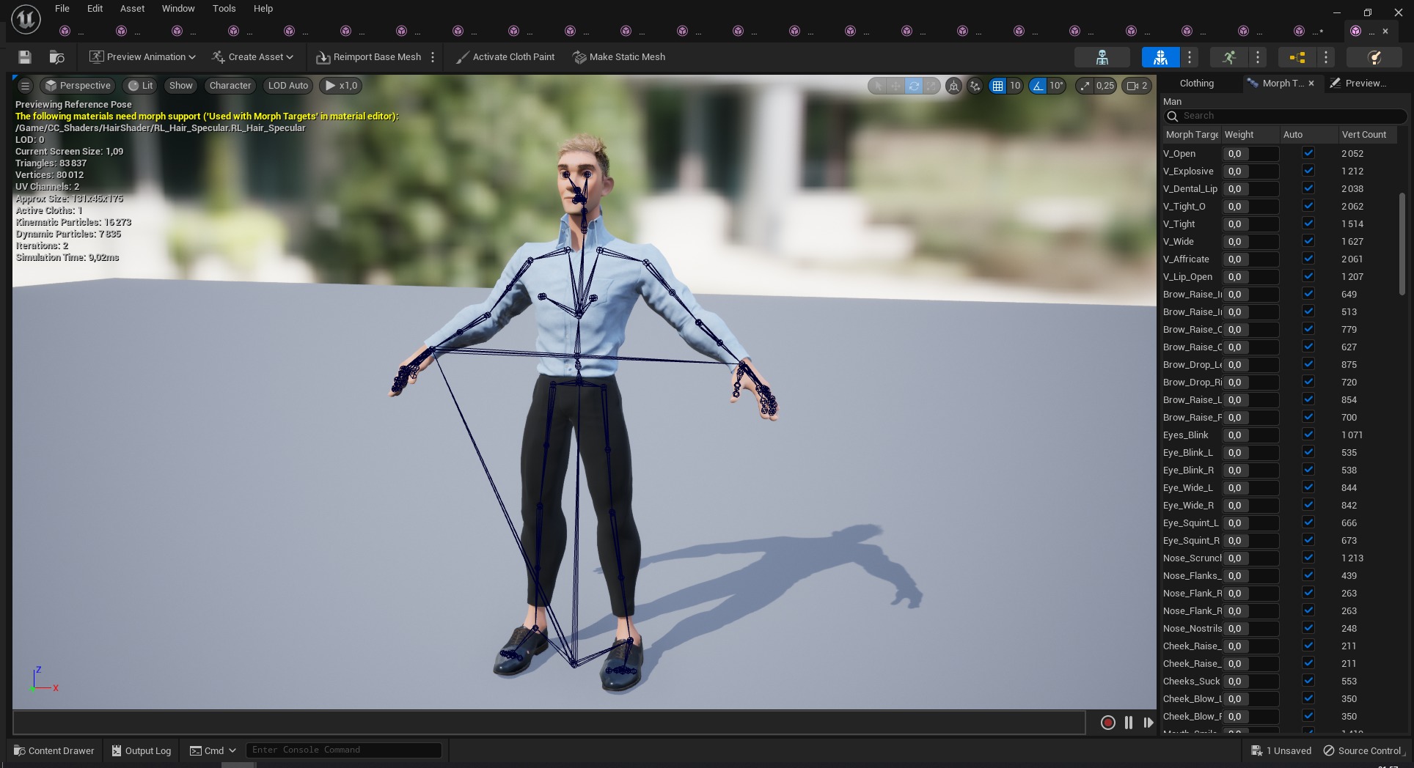
Task: Click the surface snapping icon
Action: [975, 86]
